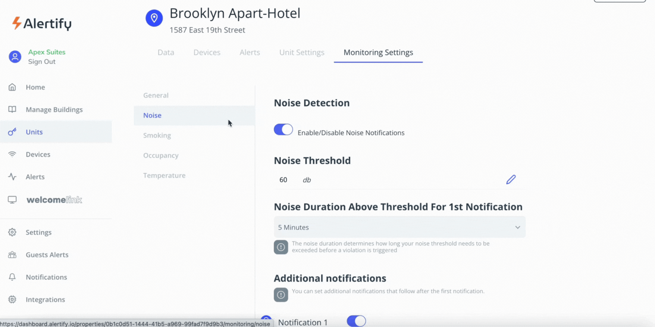Click the Home house icon in sidebar
The width and height of the screenshot is (655, 327).
pyautogui.click(x=12, y=87)
